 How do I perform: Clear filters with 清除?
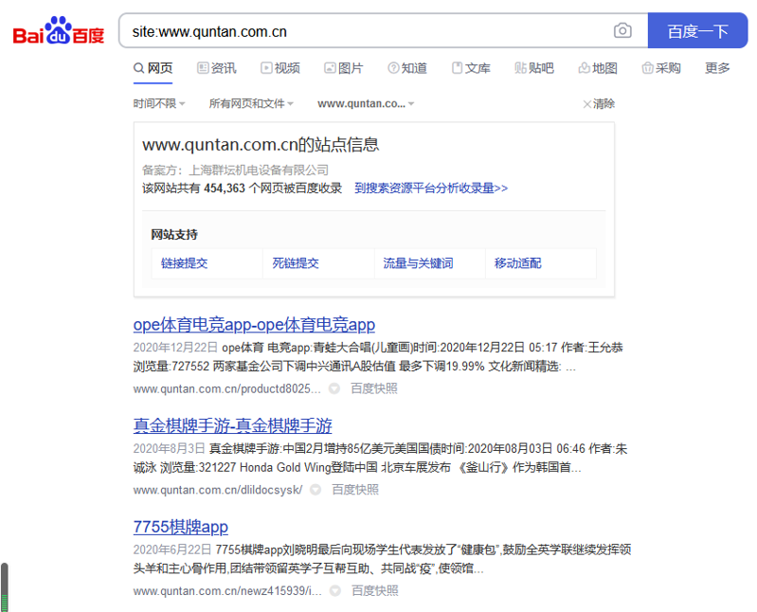pos(599,104)
